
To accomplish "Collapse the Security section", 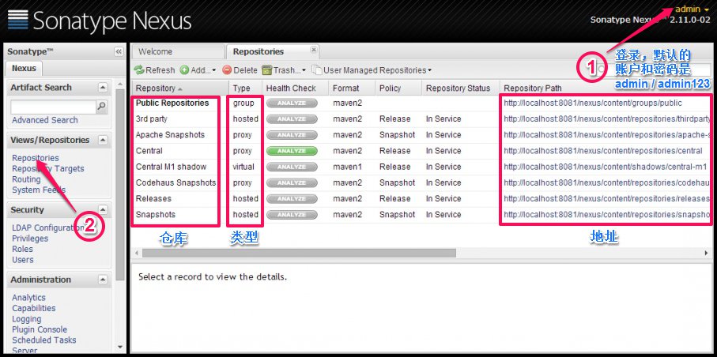I will (x=103, y=210).
